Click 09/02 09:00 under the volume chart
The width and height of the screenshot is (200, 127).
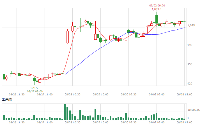click(x=157, y=123)
